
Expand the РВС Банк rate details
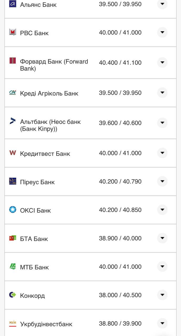pyautogui.click(x=162, y=32)
